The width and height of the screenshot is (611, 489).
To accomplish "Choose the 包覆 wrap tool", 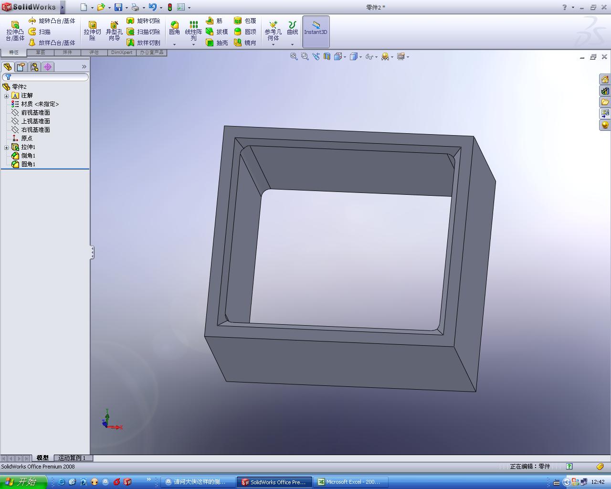I will (245, 21).
